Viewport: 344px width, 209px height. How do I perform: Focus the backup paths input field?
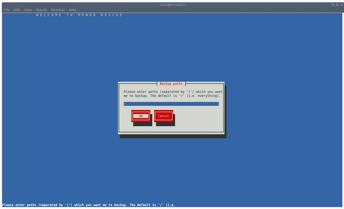(171, 104)
